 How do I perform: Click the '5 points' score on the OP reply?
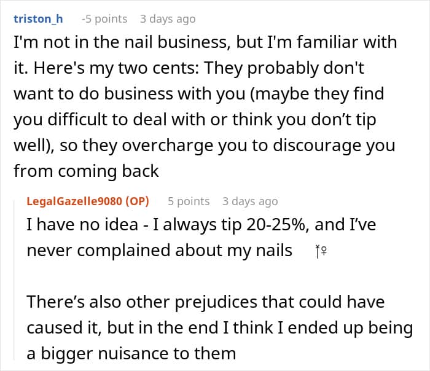189,201
